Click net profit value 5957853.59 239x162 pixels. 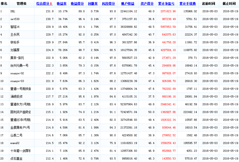pyautogui.click(x=168, y=27)
